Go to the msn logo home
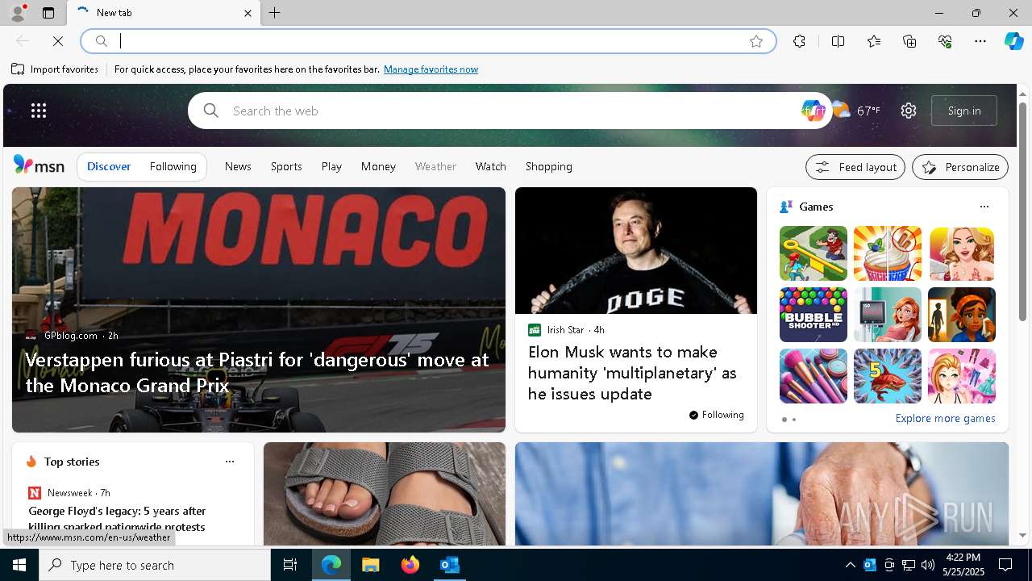 coord(39,165)
